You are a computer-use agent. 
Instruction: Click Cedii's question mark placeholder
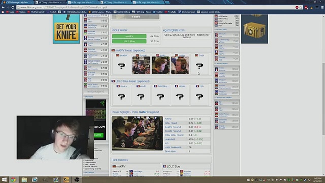pyautogui.click(x=199, y=66)
